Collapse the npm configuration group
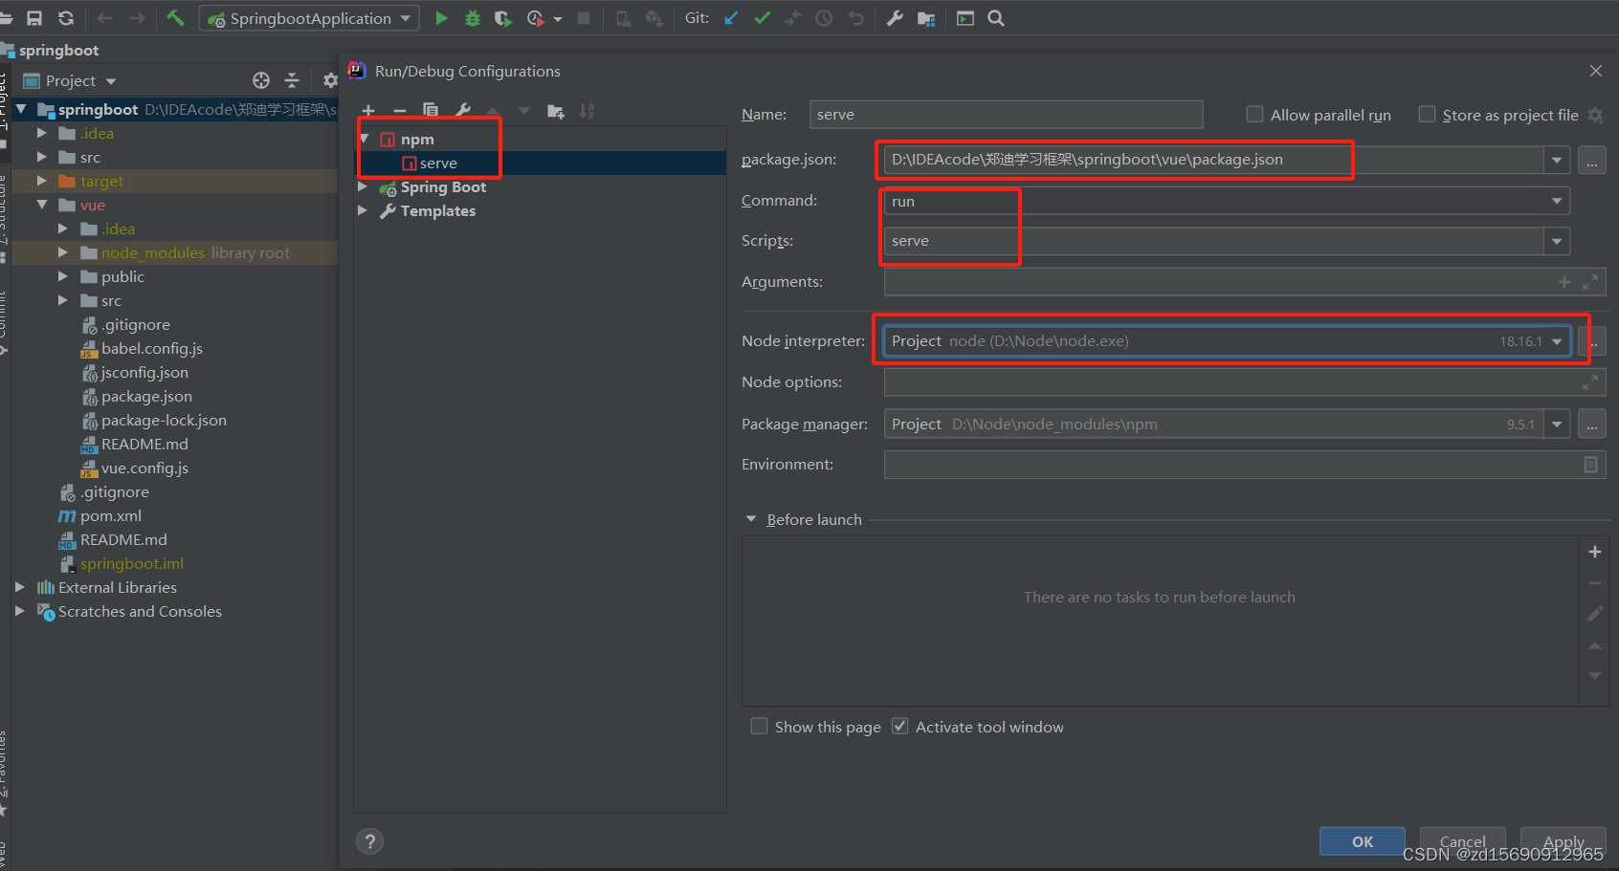The image size is (1619, 871). pyautogui.click(x=364, y=139)
